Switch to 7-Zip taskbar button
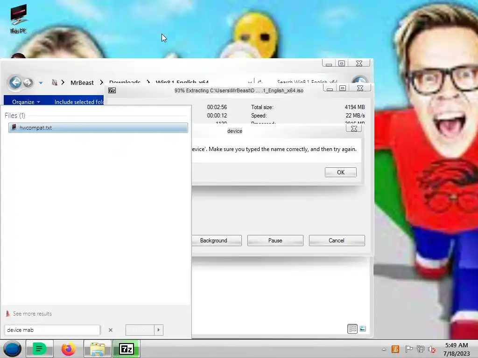 point(126,349)
